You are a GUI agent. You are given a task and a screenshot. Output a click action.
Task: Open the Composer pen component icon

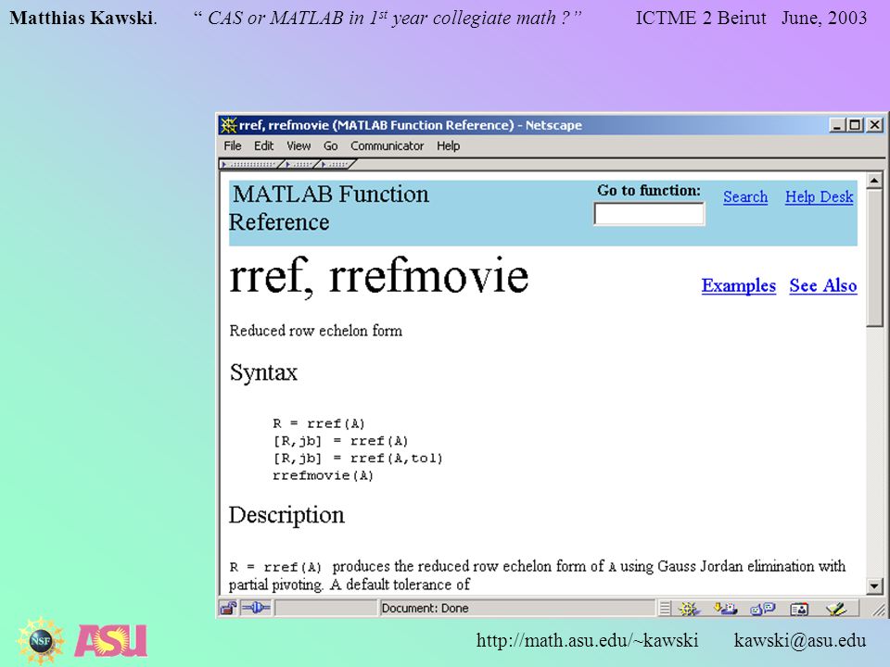[835, 609]
